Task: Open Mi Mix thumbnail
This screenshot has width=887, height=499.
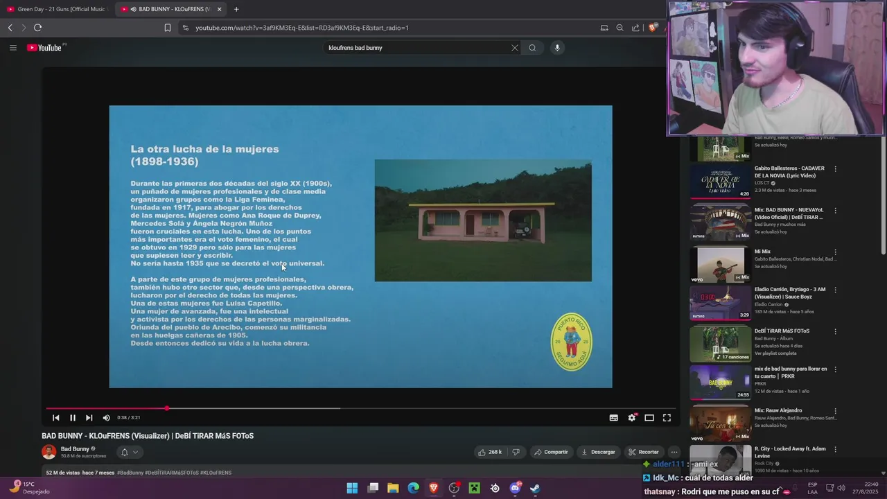Action: tap(720, 265)
